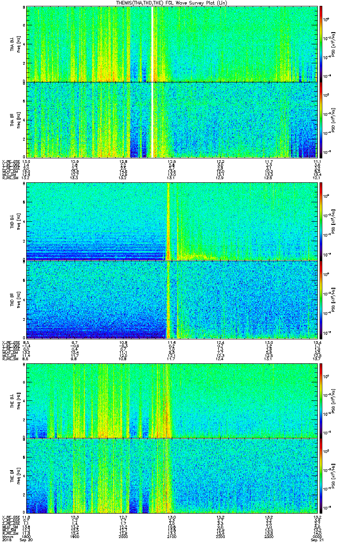Screen dimensions: 339x543
Task: Click the color bar beside THD B-perpendicular panel
Action: 321,222
